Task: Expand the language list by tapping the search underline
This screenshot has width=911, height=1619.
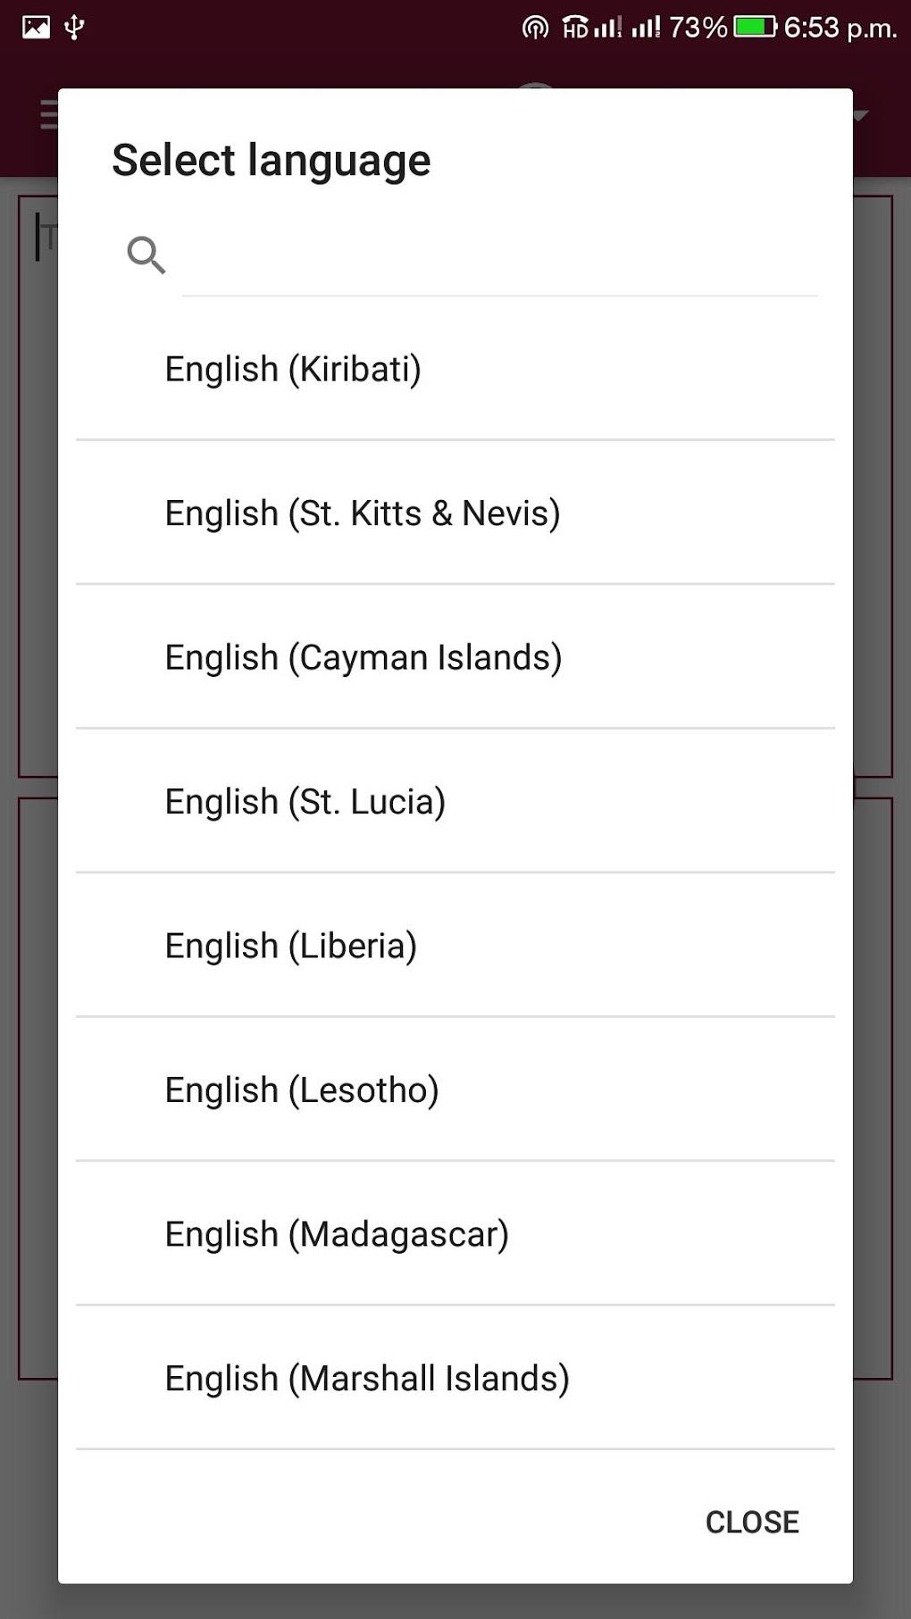Action: click(500, 292)
